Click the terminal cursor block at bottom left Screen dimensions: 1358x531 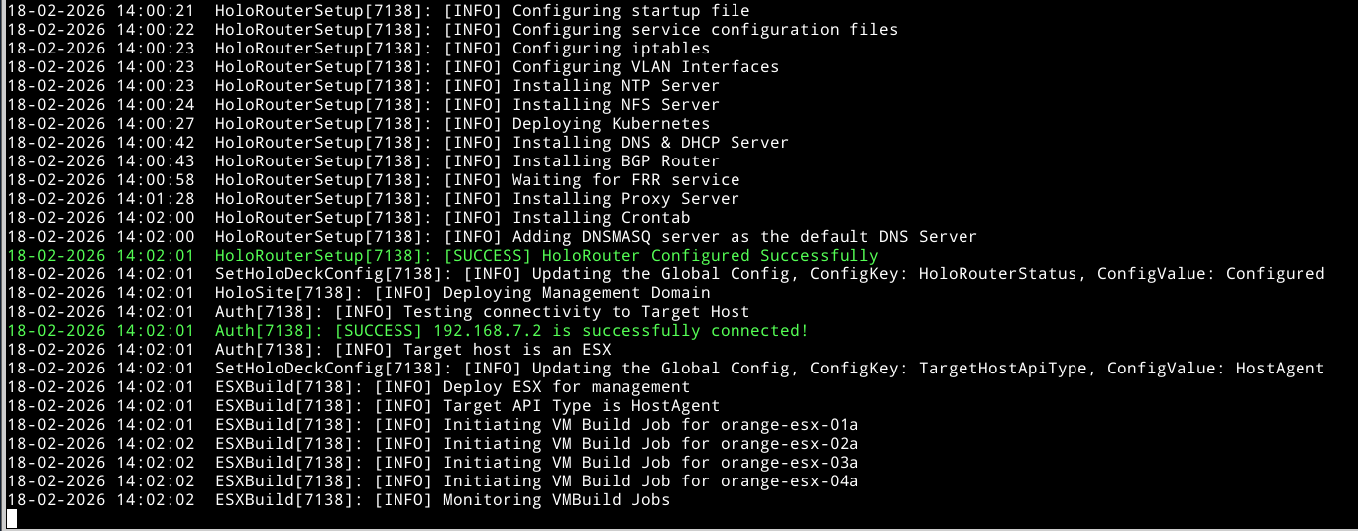12,518
